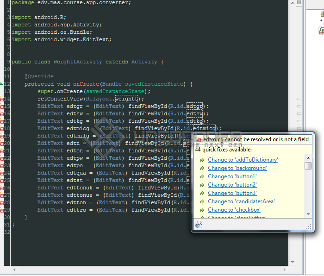324x276 pixels.
Task: Click the error marker on line 28
Action: click(x=2, y=203)
